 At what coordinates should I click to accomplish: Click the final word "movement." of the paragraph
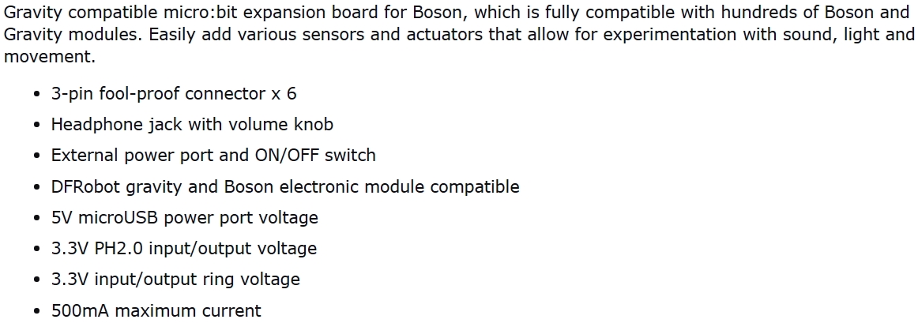pyautogui.click(x=49, y=57)
